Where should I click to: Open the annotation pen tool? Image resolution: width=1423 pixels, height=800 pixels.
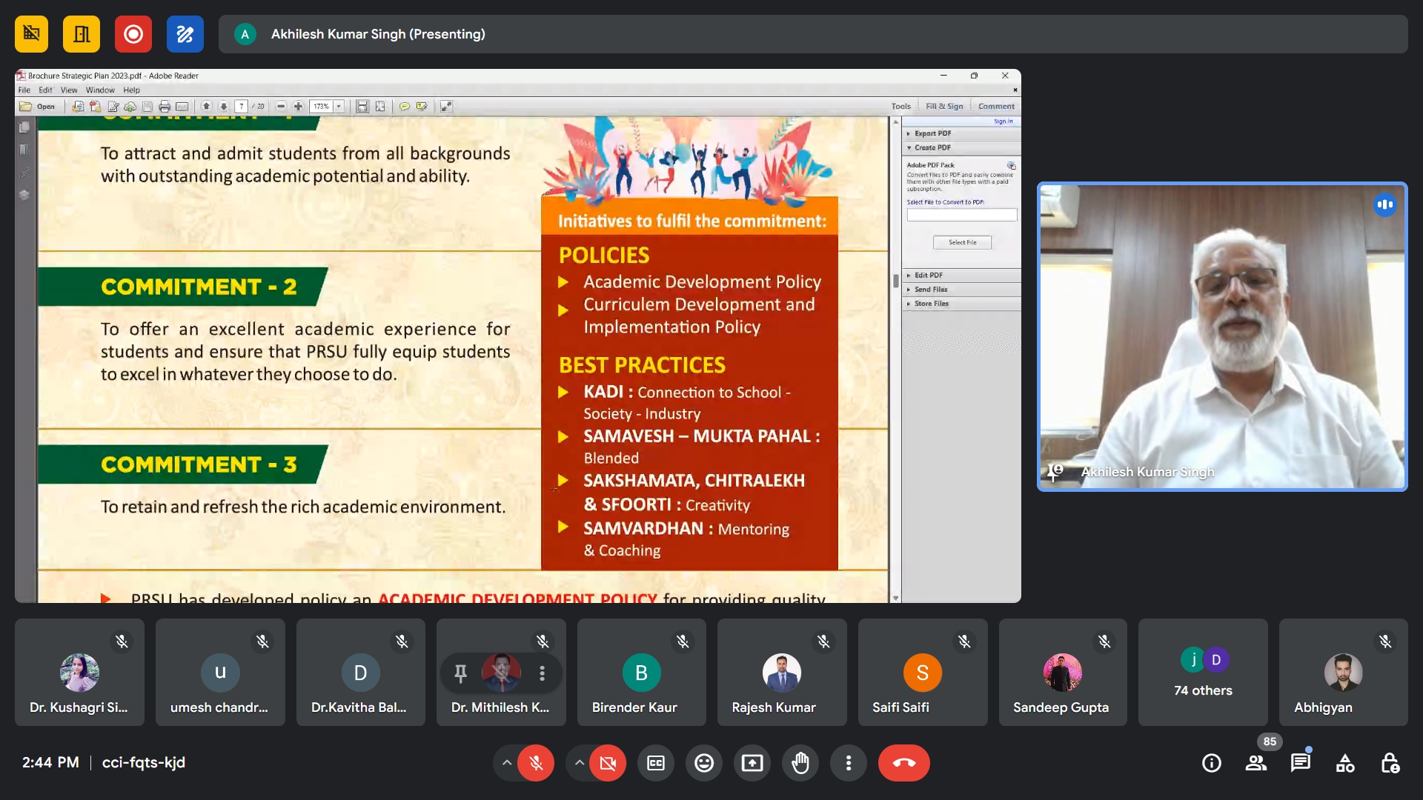(x=185, y=34)
